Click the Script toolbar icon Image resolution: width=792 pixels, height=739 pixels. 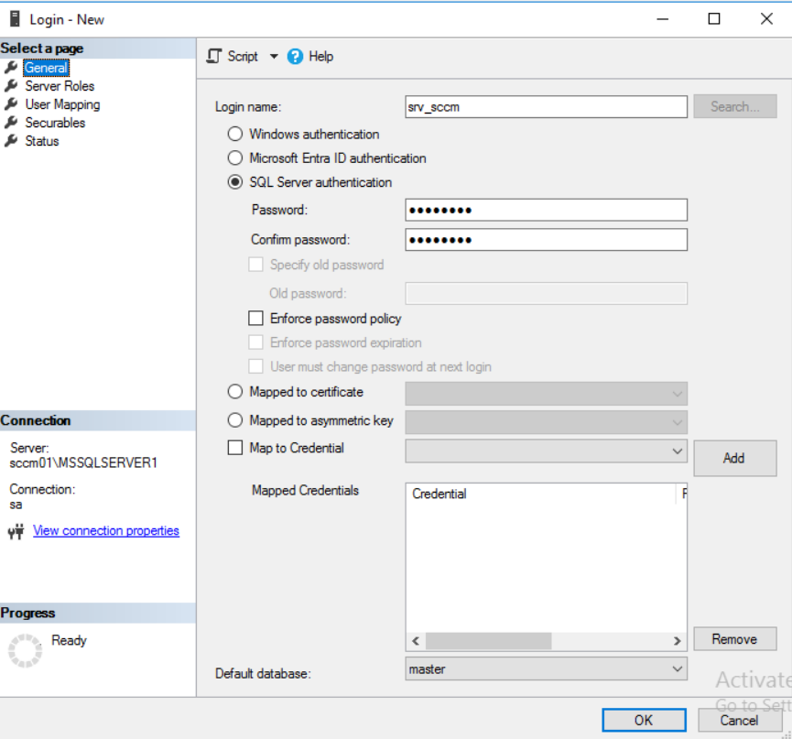tap(212, 56)
